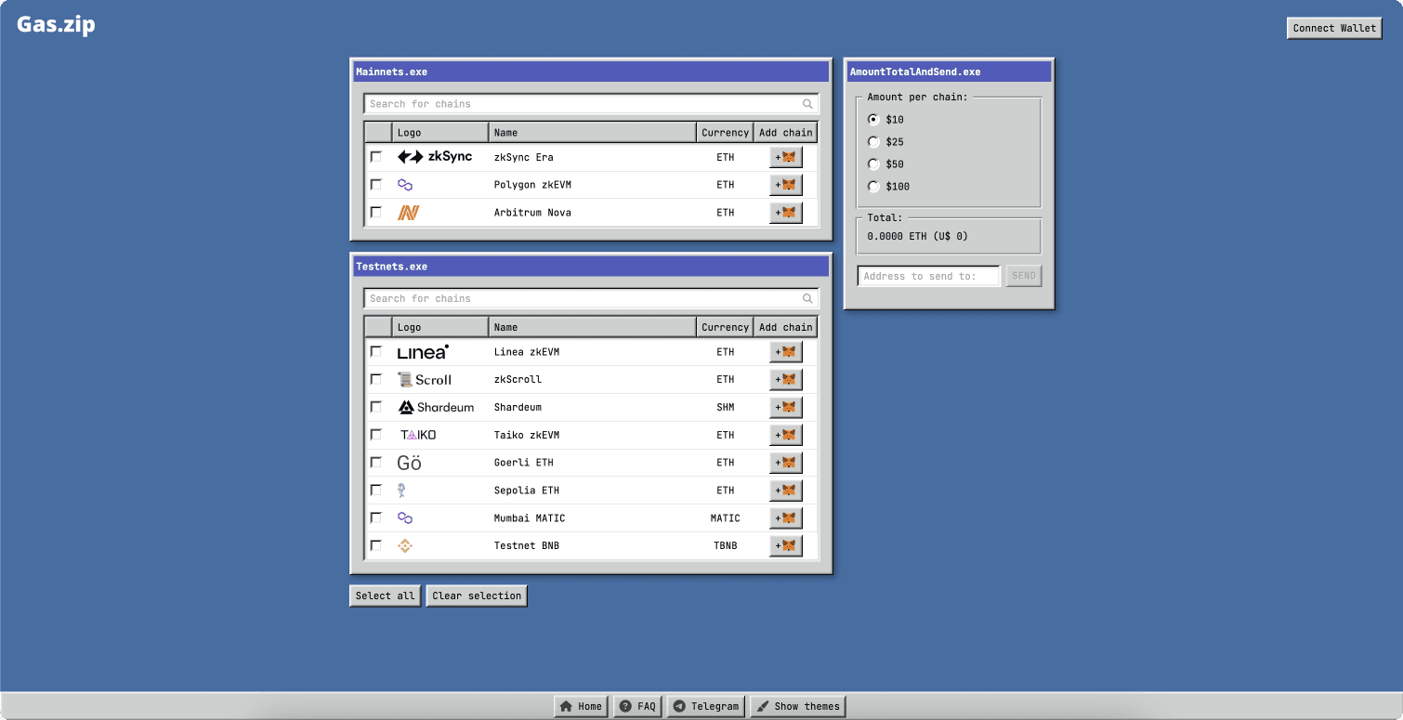The height and width of the screenshot is (720, 1403).
Task: Click the Taiko logo
Action: 418,435
